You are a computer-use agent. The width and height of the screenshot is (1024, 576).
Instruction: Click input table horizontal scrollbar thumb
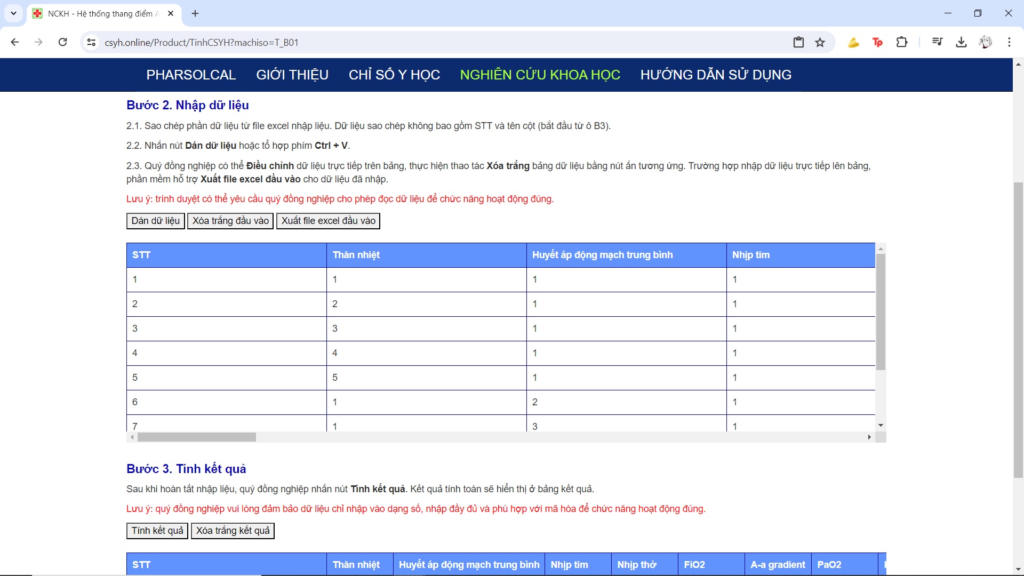coord(197,437)
